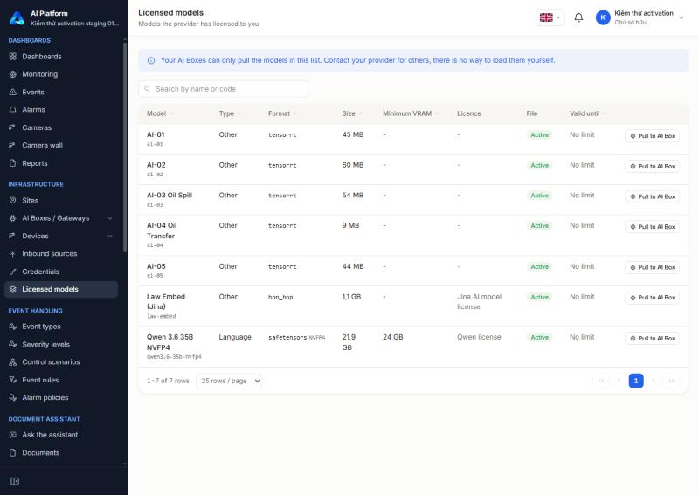Click the 24 GB minimum VRAM value
Viewport: 699px width, 495px height.
(x=392, y=337)
